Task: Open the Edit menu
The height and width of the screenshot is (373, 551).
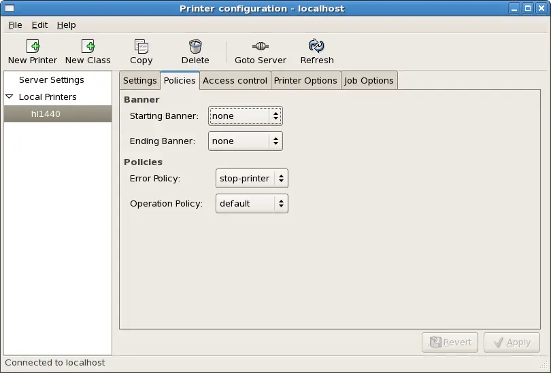Action: point(39,25)
